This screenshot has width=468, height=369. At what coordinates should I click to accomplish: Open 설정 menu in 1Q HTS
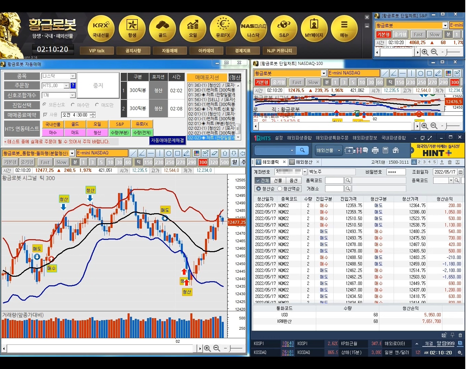click(x=279, y=138)
